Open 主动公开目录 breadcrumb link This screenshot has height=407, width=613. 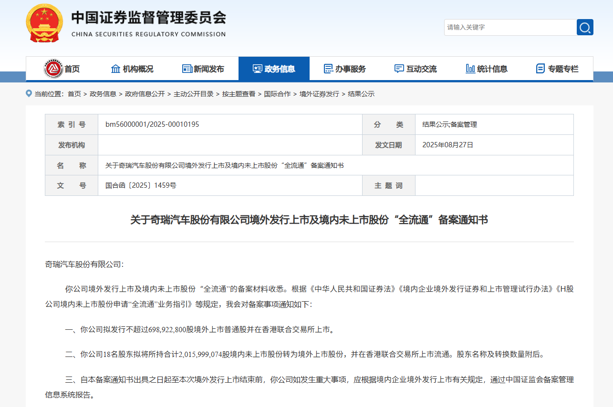pos(194,94)
